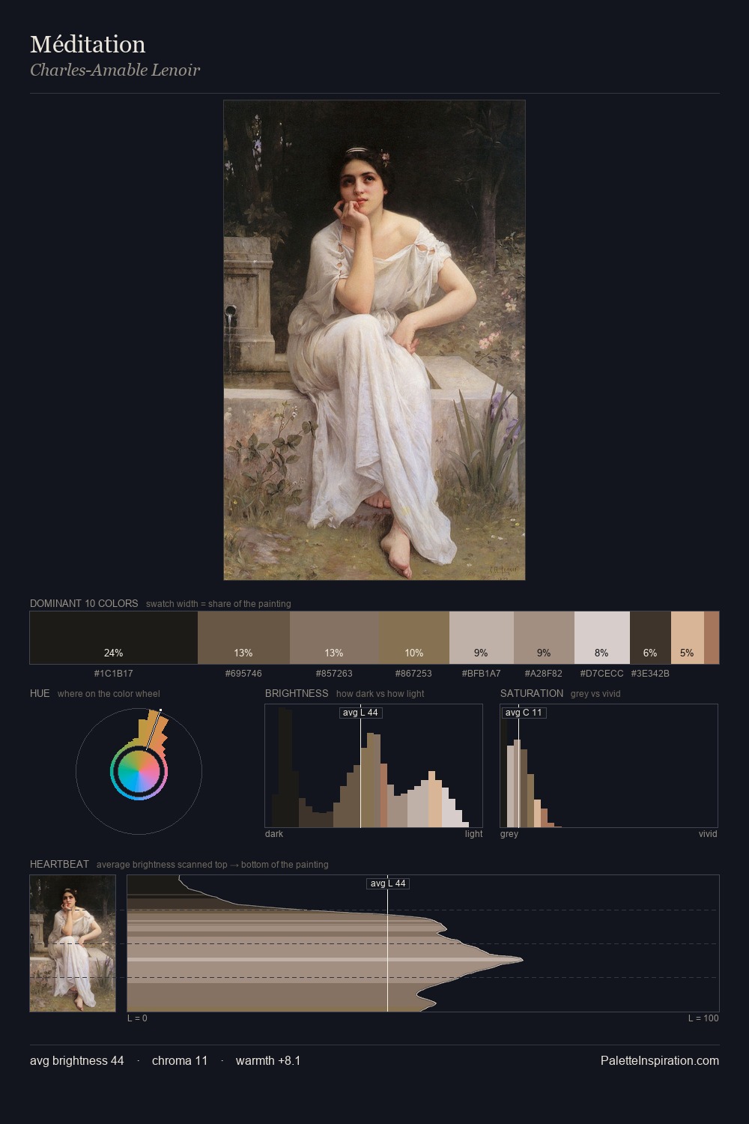Select the 8% pale swatch #D7CECC

coord(602,638)
